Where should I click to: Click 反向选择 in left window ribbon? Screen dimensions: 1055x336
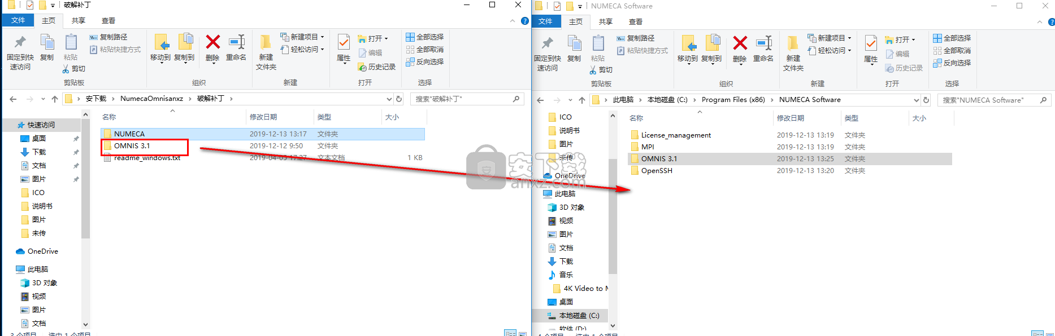pos(425,62)
